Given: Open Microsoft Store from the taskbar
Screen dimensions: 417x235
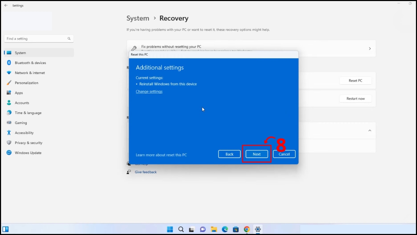Looking at the screenshot, I should coord(236,229).
